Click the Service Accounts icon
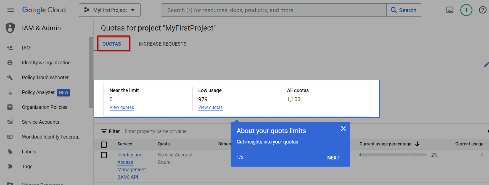Screen dimensions: 489x185 click(10, 122)
